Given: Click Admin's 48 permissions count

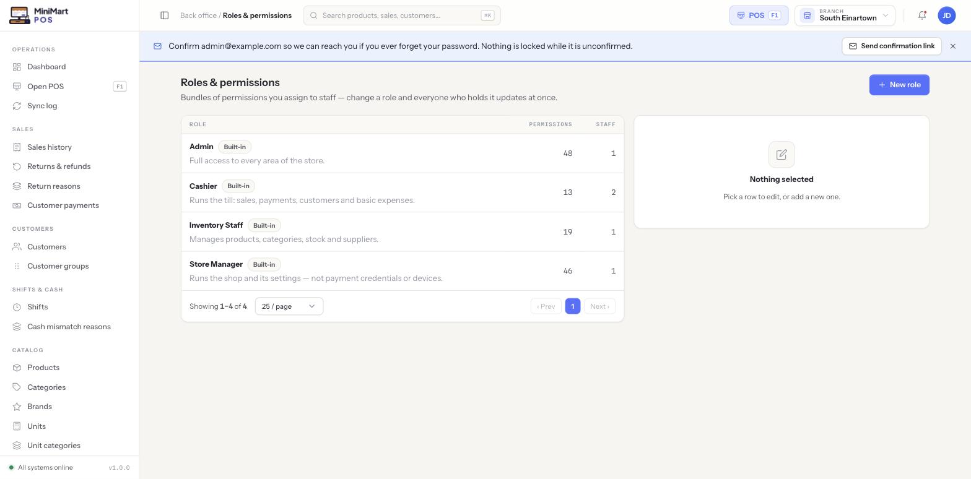Looking at the screenshot, I should pyautogui.click(x=568, y=153).
